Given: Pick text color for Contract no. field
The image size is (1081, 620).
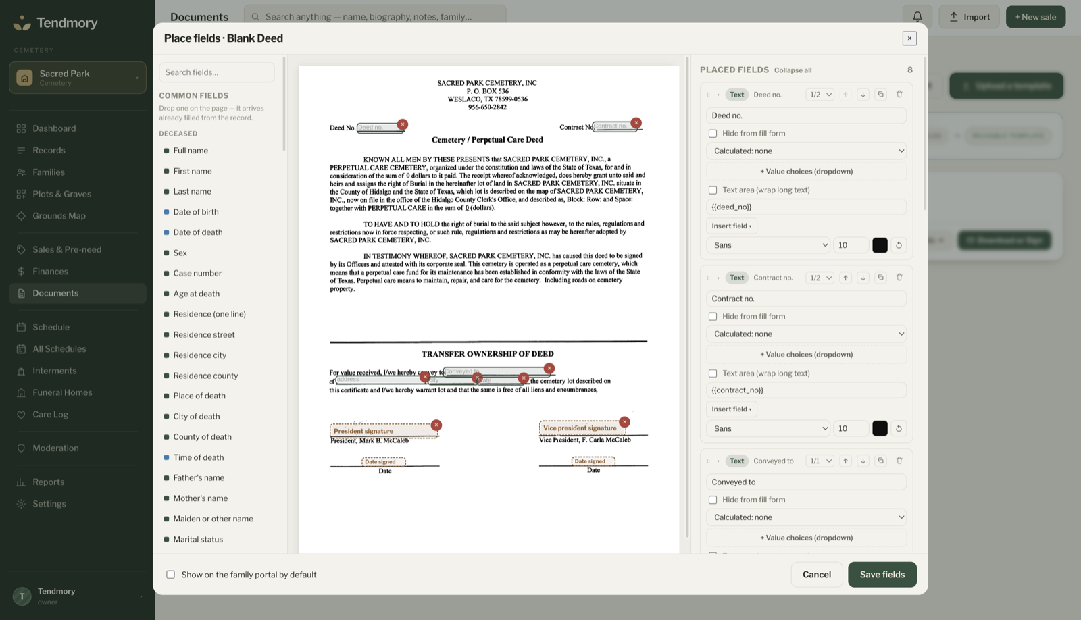Looking at the screenshot, I should (x=880, y=428).
